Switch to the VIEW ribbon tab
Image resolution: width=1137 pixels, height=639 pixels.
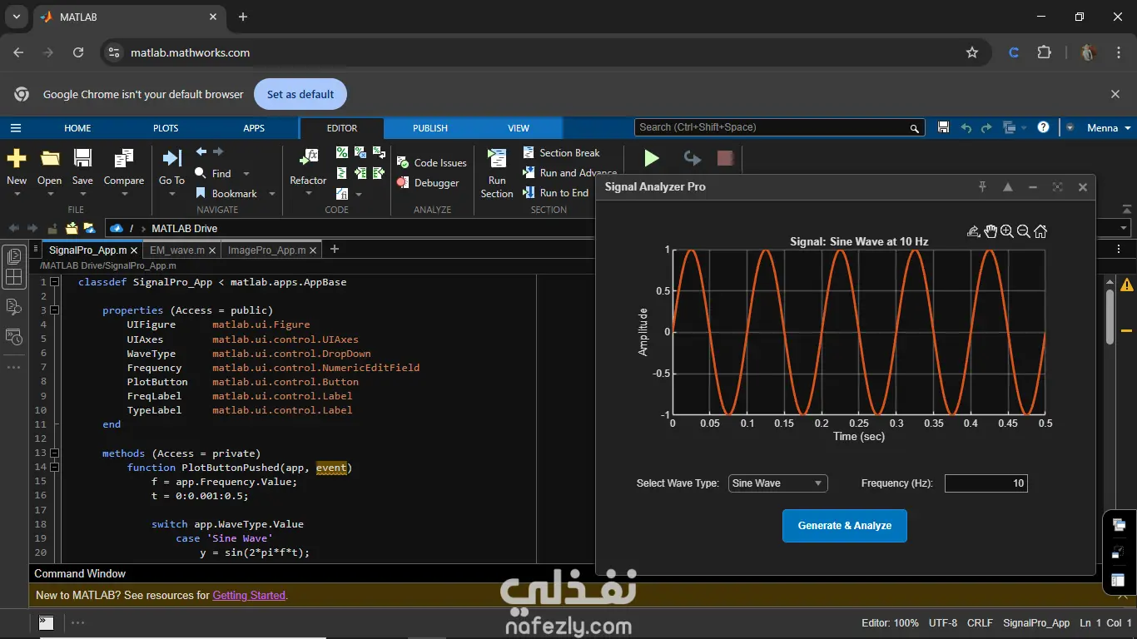click(519, 128)
